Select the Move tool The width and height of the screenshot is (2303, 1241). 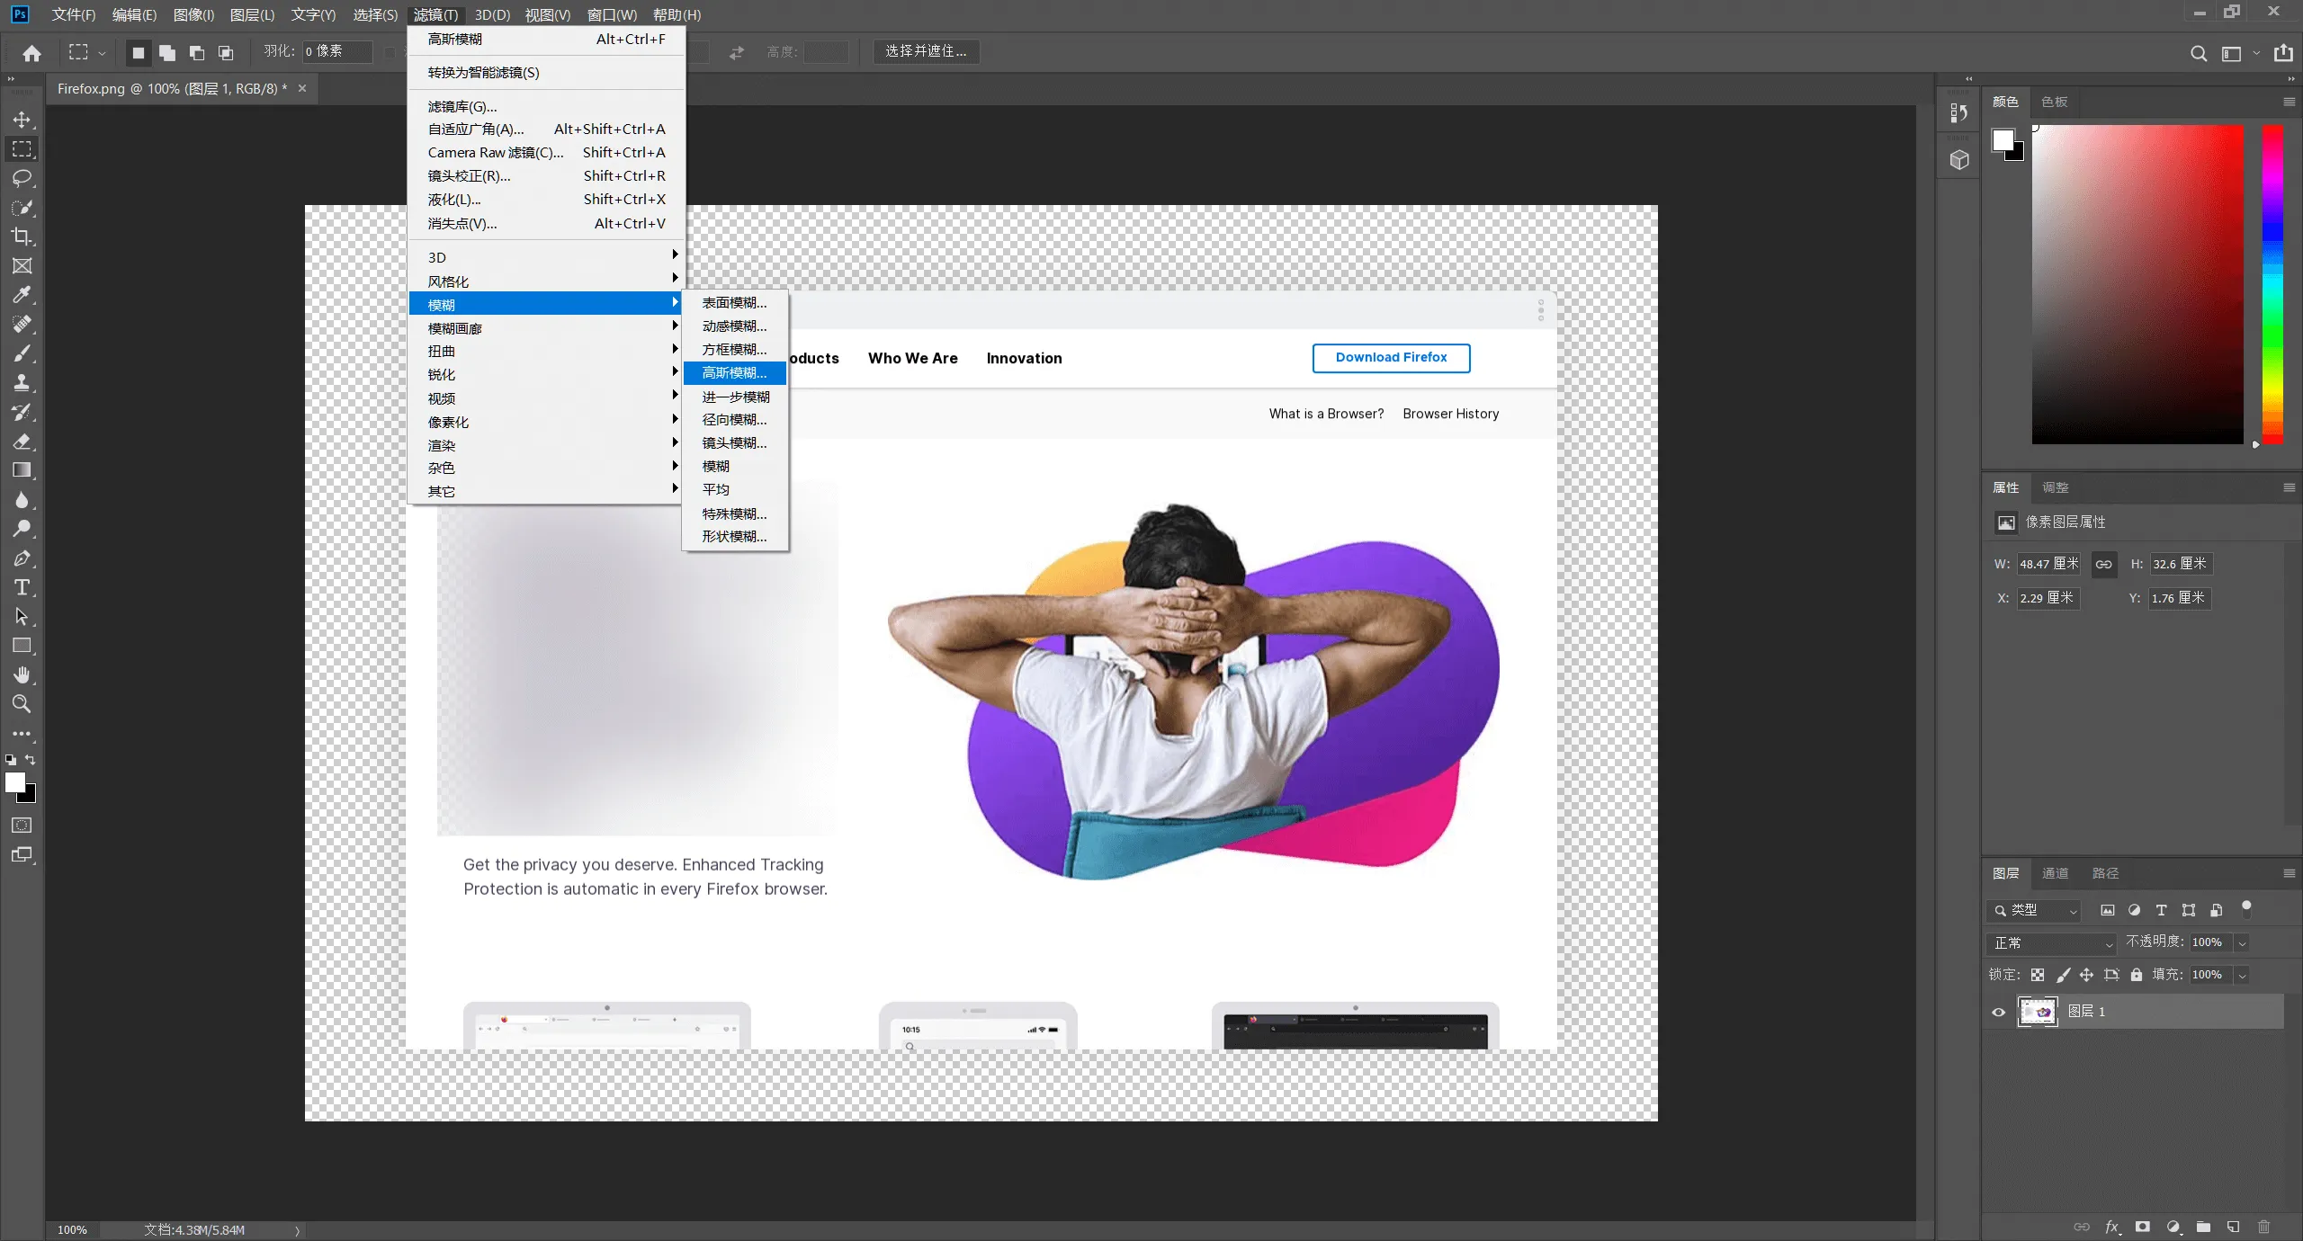(22, 120)
